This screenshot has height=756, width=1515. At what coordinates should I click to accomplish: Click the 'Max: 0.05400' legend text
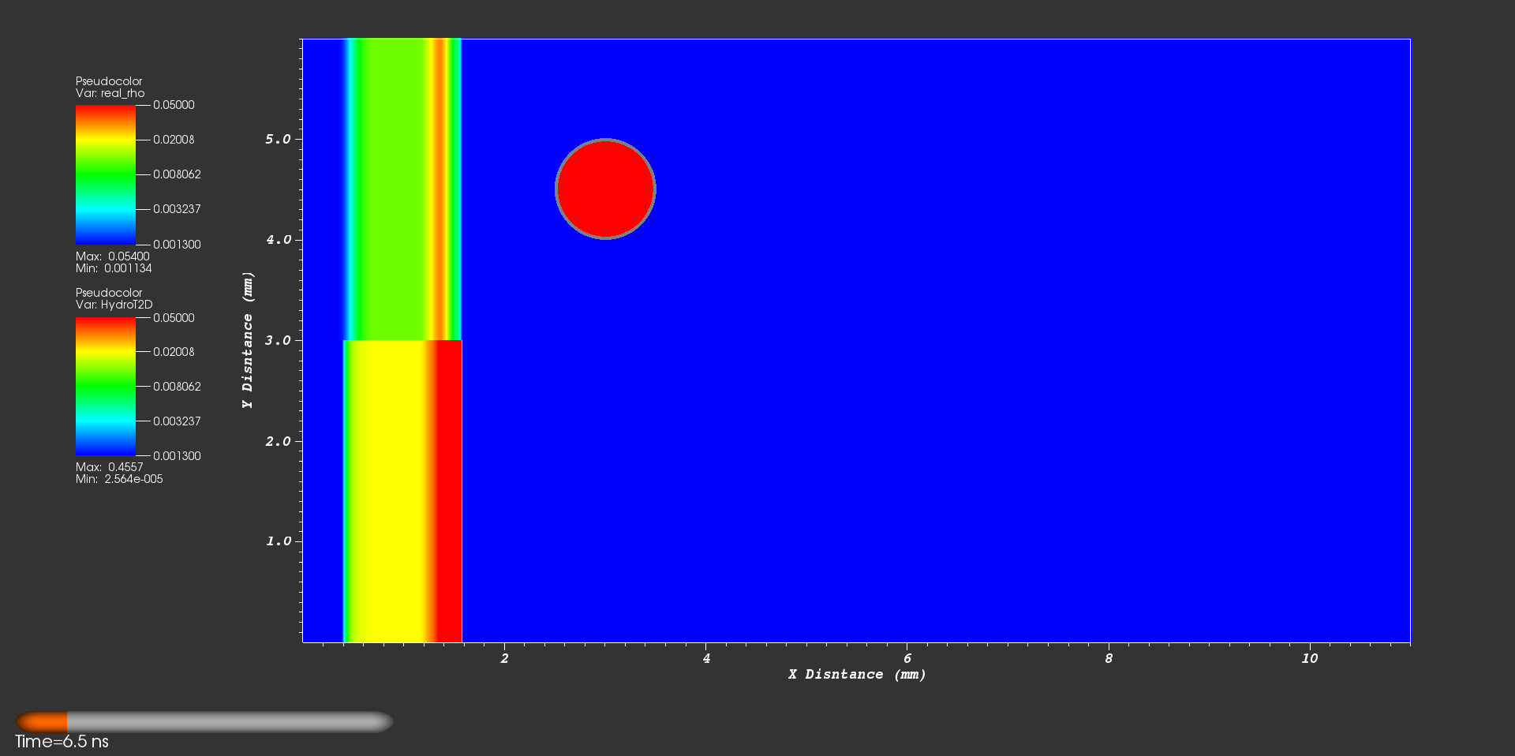click(x=112, y=256)
